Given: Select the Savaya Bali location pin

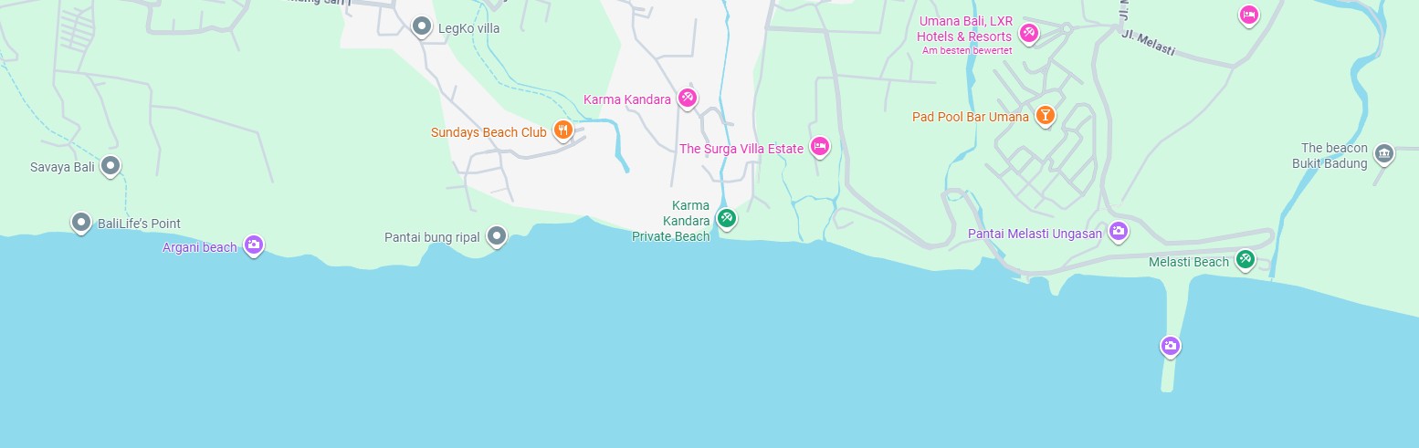Looking at the screenshot, I should click(x=110, y=167).
